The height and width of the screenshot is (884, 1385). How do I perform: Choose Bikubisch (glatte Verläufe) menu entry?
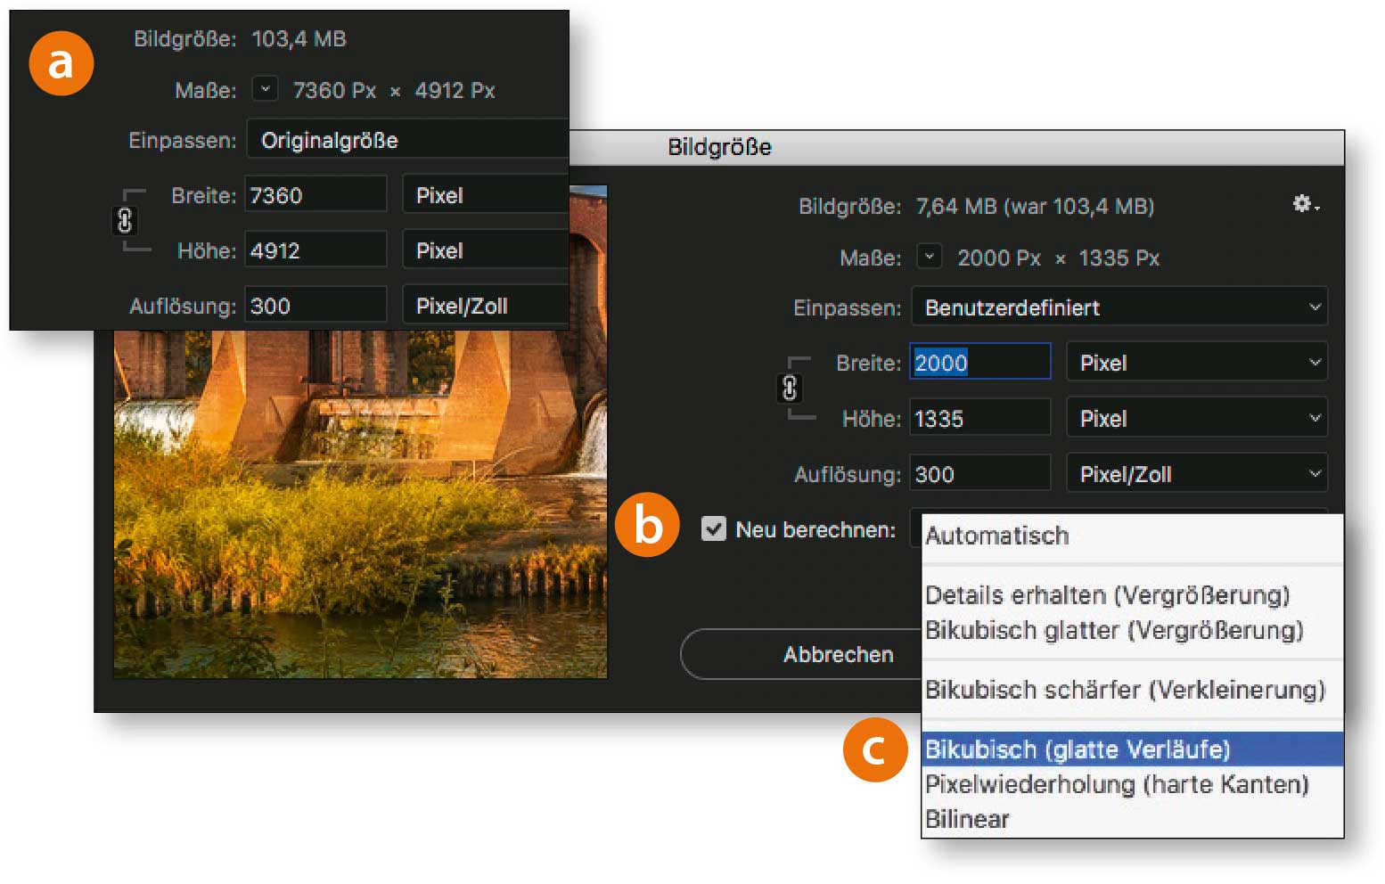click(1132, 749)
